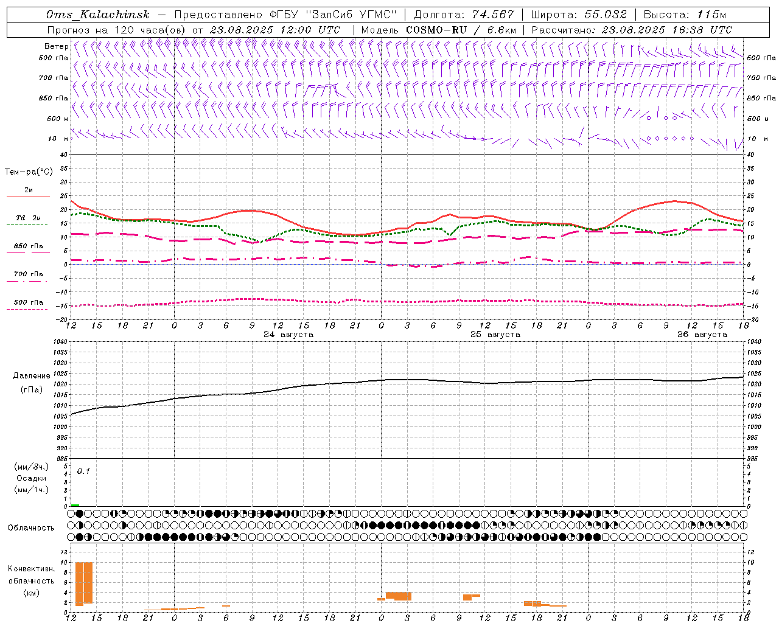
Task: Click the Осадки precipitation label
Action: 31,478
